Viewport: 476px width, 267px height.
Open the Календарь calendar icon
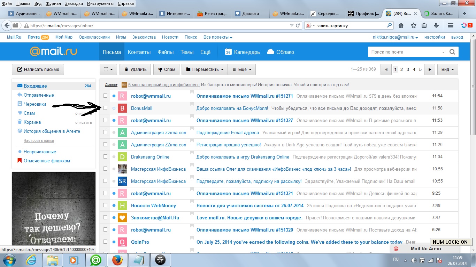click(x=228, y=52)
